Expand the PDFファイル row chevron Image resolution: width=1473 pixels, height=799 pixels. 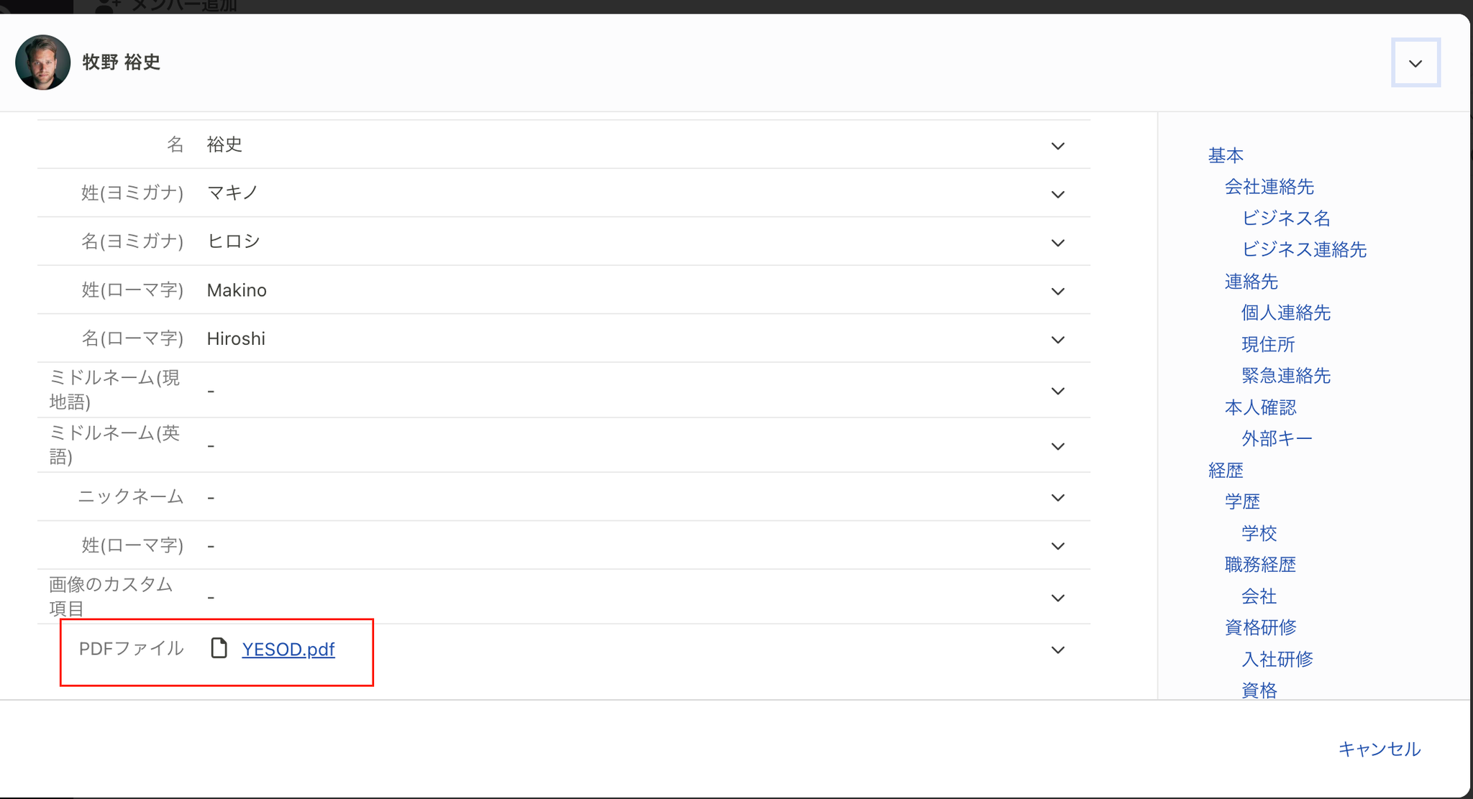tap(1057, 650)
